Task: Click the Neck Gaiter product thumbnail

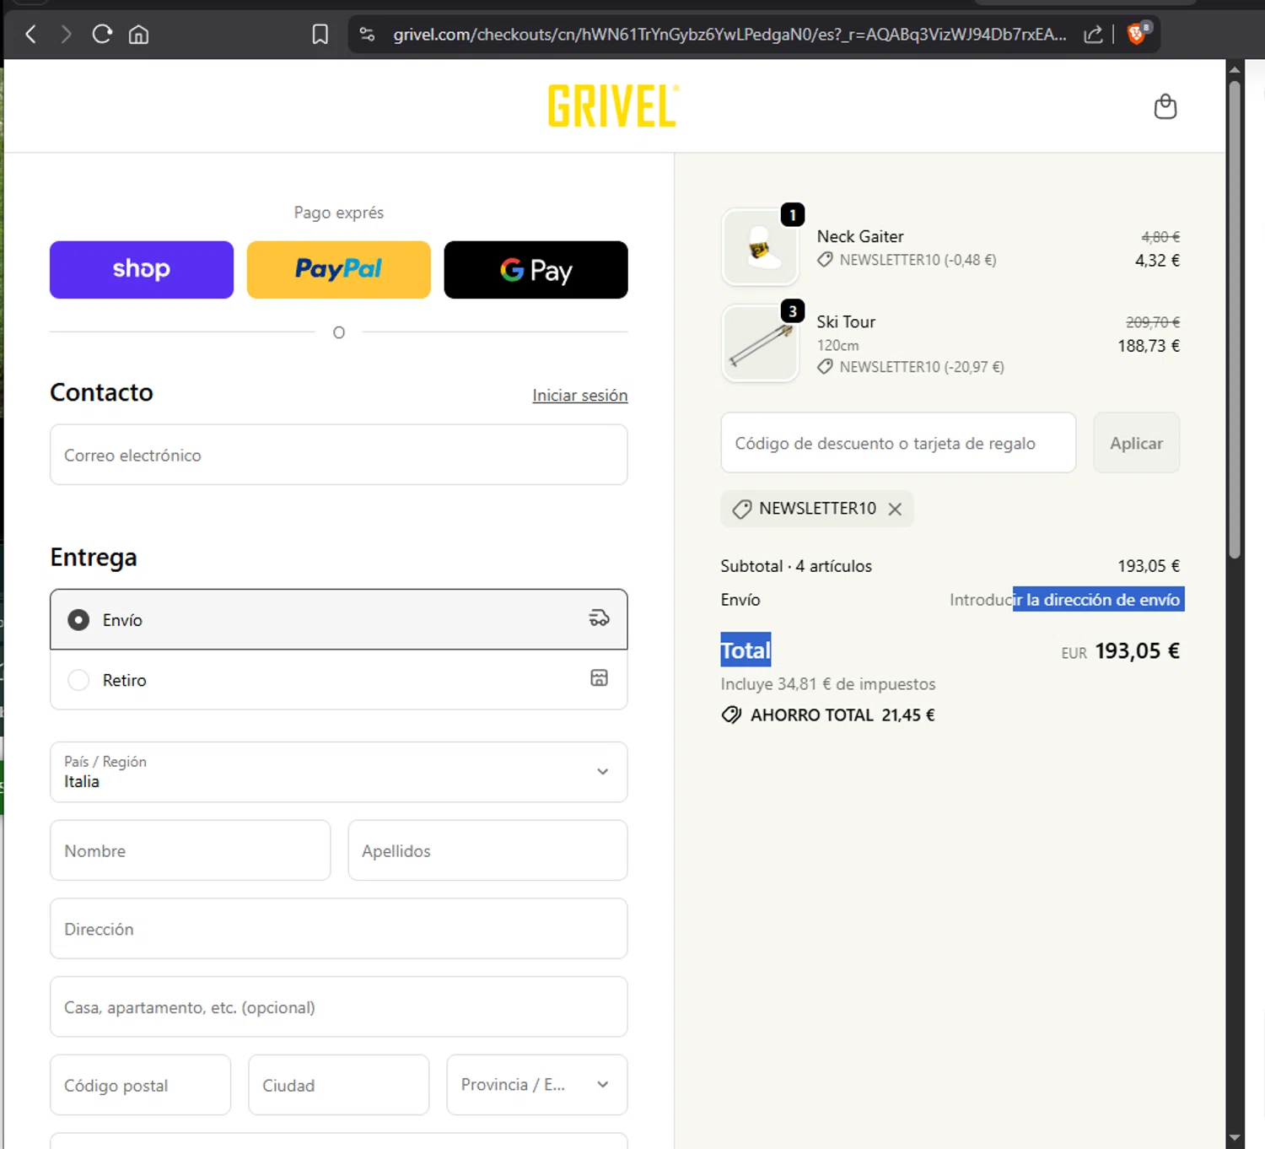Action: pyautogui.click(x=761, y=247)
